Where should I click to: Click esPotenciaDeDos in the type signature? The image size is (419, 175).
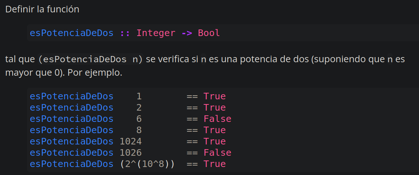[72, 33]
